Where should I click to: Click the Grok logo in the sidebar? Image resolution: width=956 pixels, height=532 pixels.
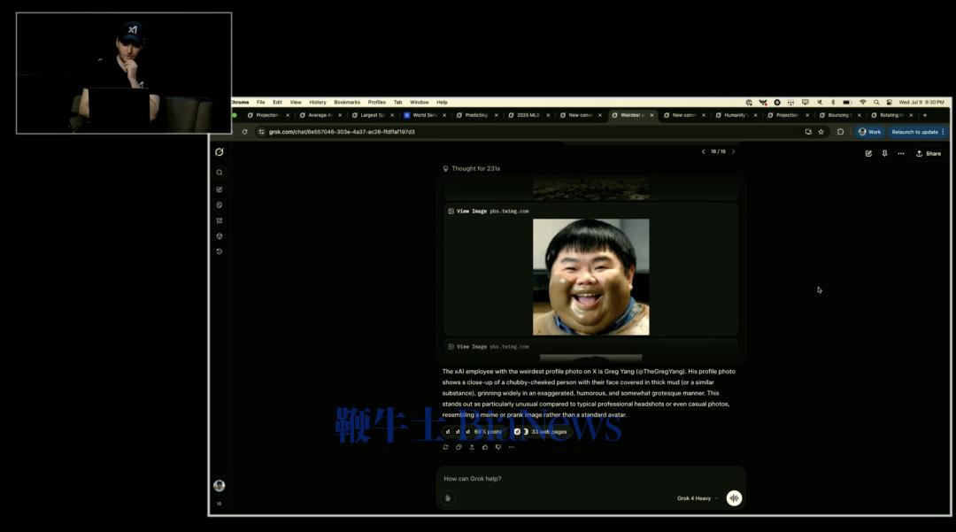pyautogui.click(x=220, y=152)
